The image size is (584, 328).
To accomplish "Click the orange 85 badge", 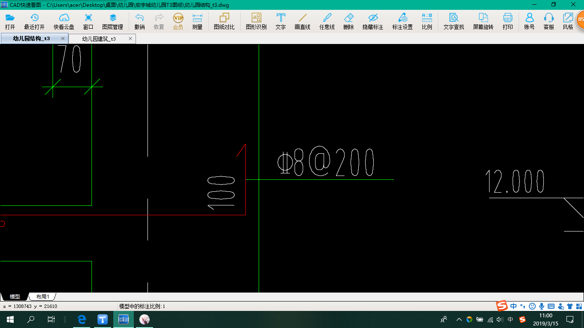I will tap(580, 20).
